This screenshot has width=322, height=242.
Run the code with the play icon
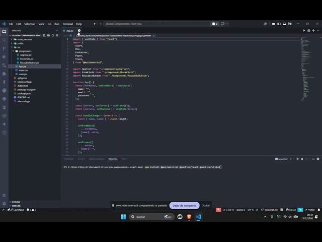pos(304,31)
